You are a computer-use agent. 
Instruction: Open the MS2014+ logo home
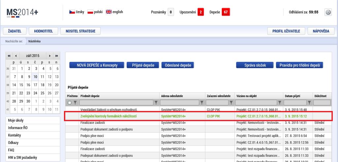point(22,12)
